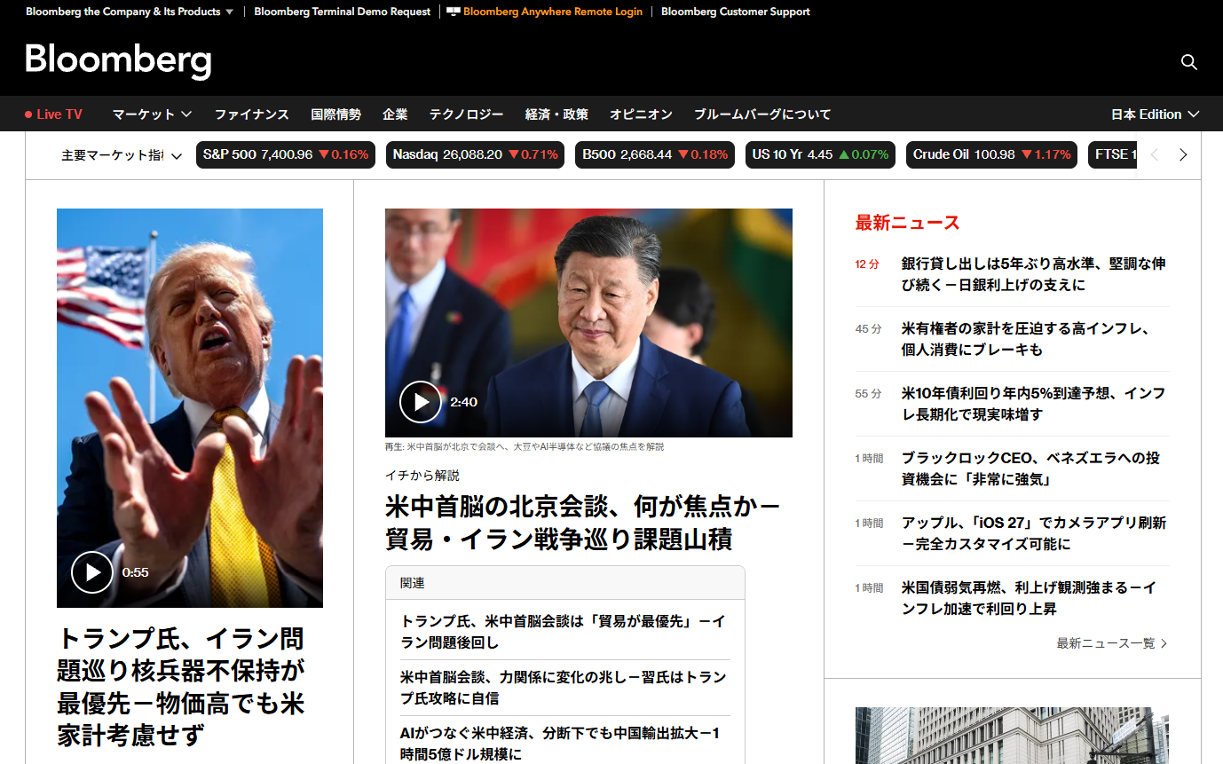Click the building photo thumbnail in sidebar
Image resolution: width=1223 pixels, height=764 pixels.
[x=1012, y=736]
